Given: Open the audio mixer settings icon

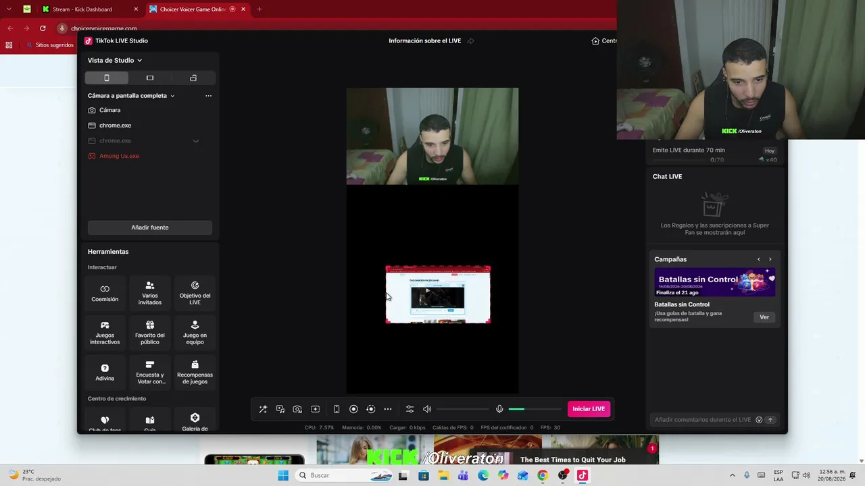Looking at the screenshot, I should (410, 409).
